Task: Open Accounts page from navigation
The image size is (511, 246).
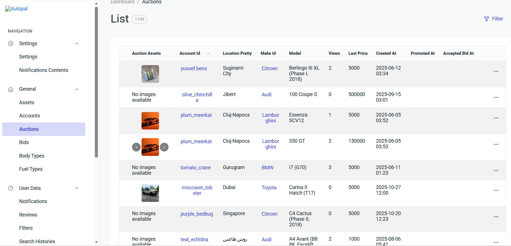Action: coord(30,116)
